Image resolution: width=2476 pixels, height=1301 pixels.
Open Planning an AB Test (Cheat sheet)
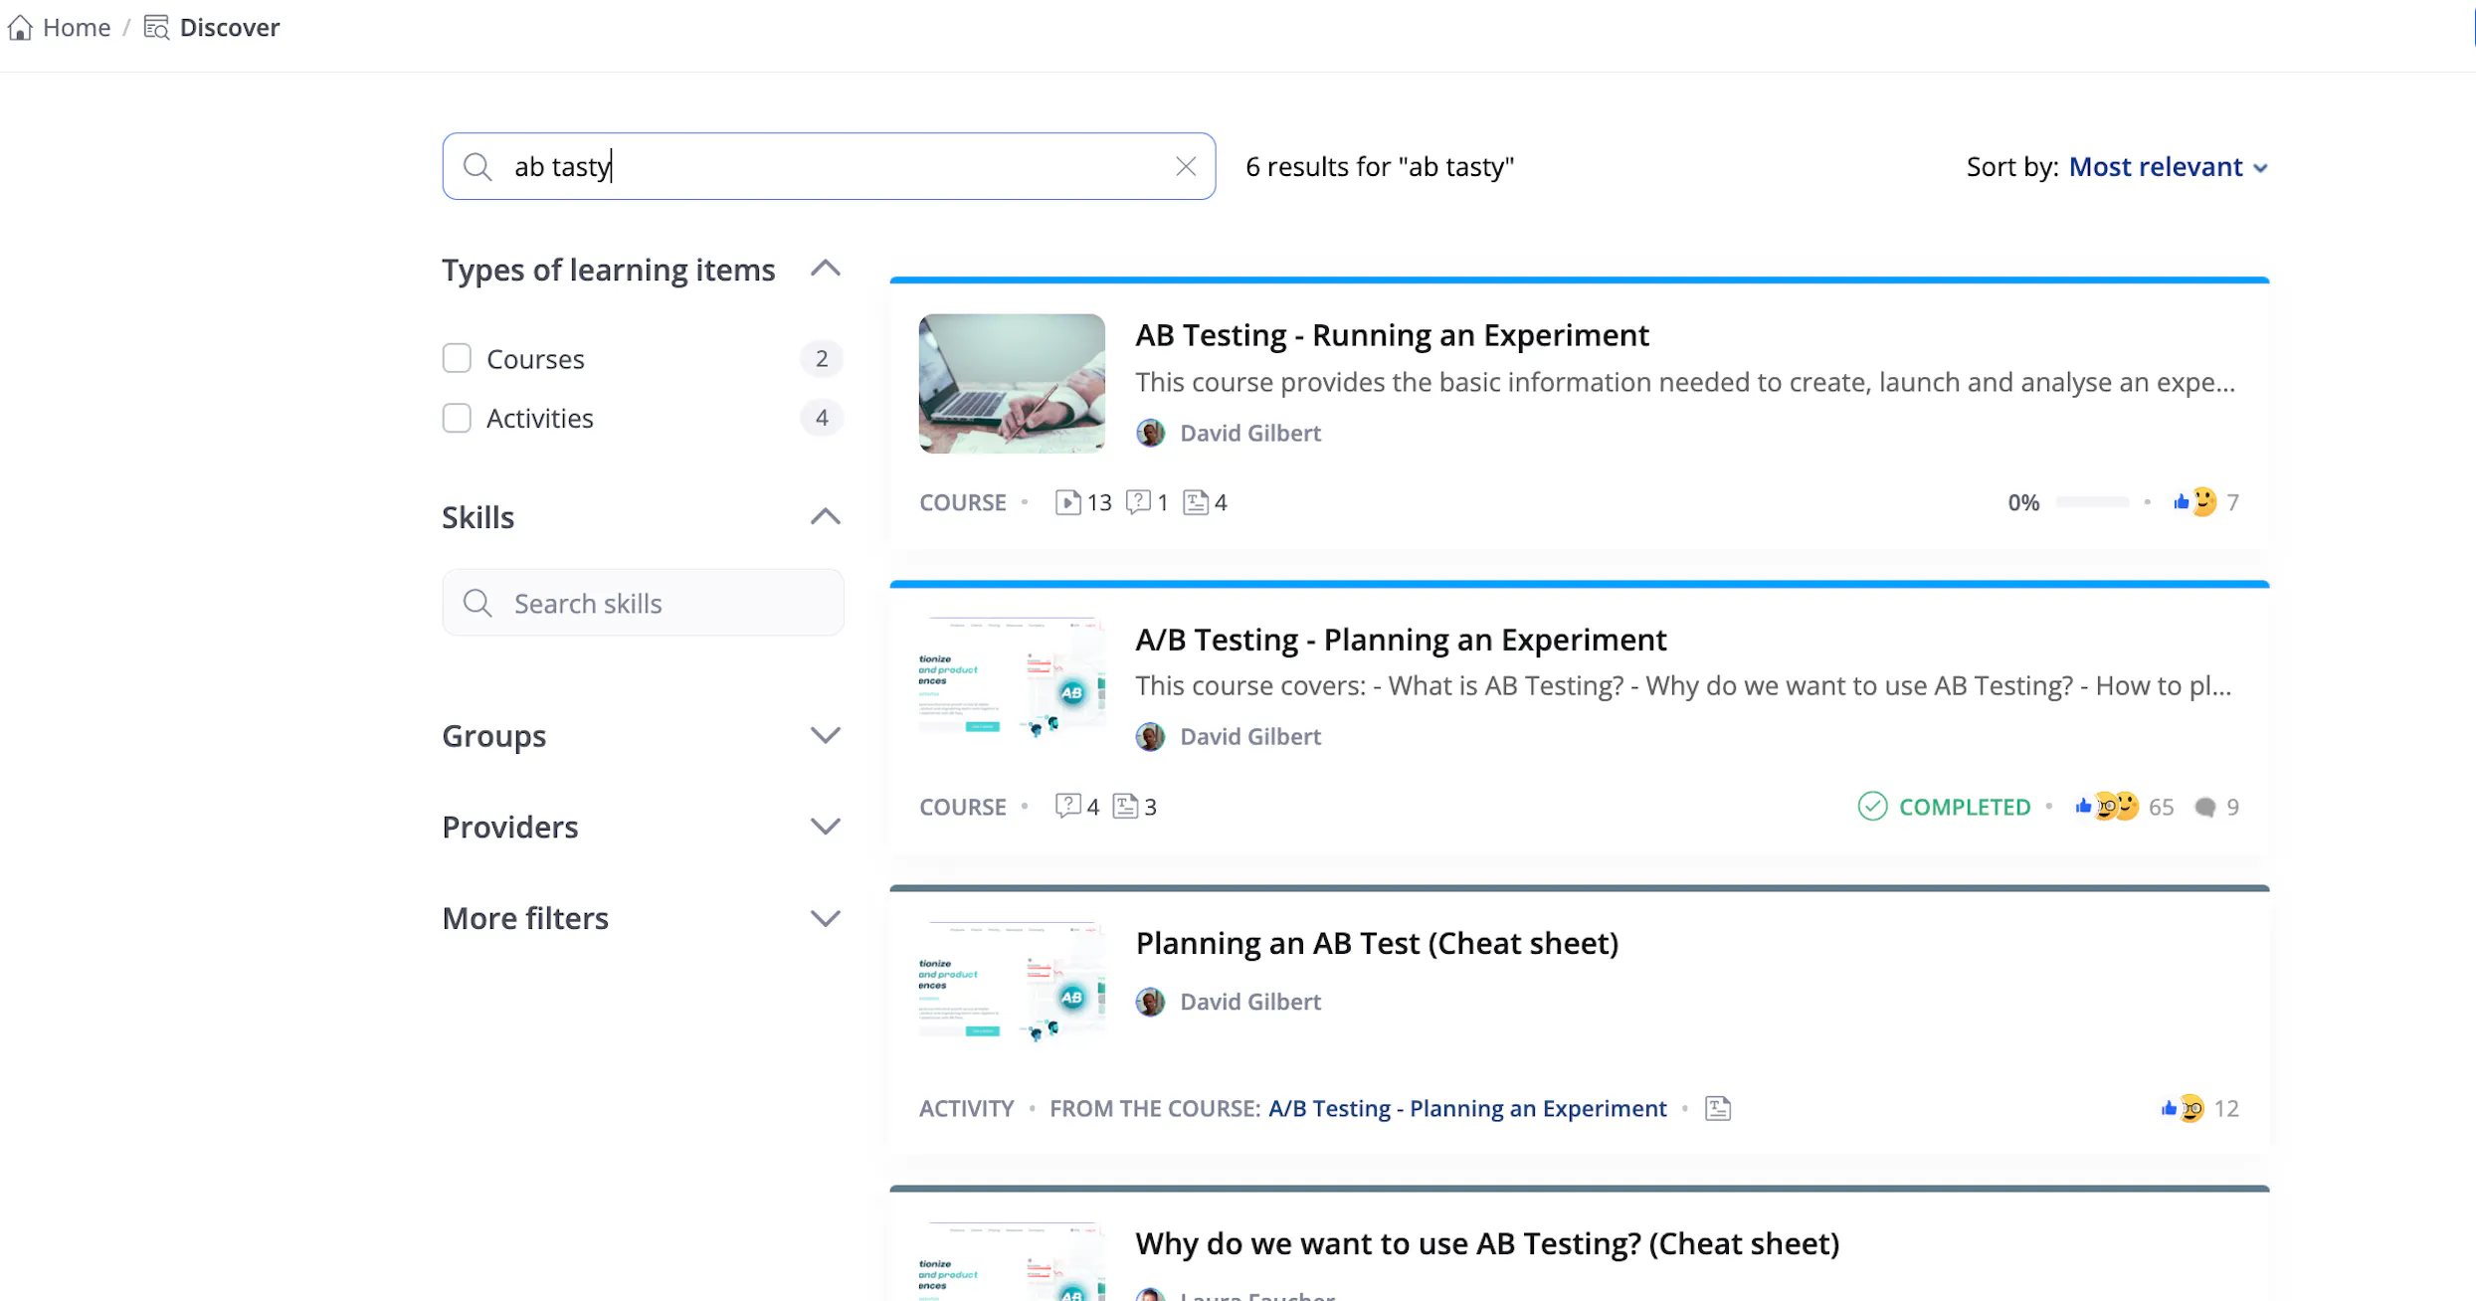[x=1377, y=943]
